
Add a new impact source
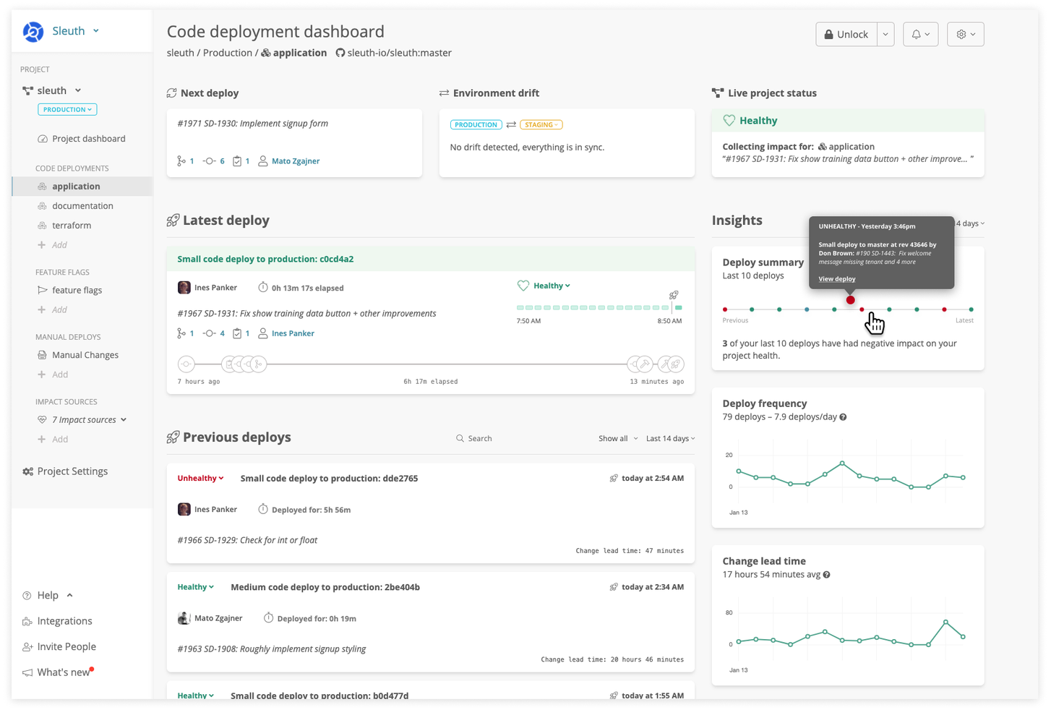coord(53,439)
